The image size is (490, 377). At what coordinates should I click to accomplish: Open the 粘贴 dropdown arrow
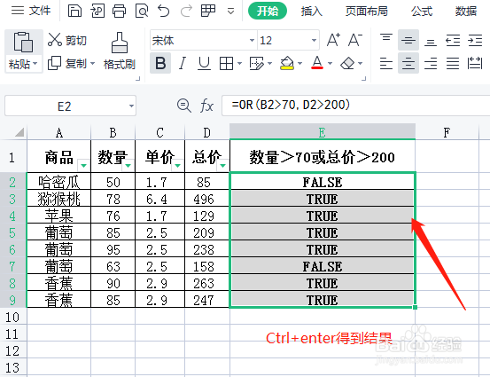pyautogui.click(x=35, y=64)
